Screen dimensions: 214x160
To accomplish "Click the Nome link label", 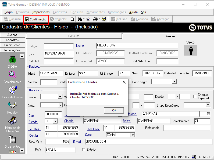I will (80, 46).
